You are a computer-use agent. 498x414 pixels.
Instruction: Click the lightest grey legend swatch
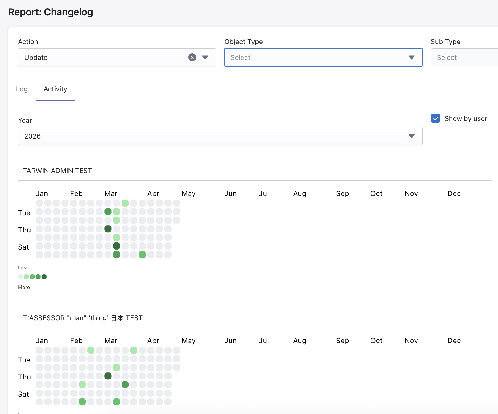(x=20, y=277)
